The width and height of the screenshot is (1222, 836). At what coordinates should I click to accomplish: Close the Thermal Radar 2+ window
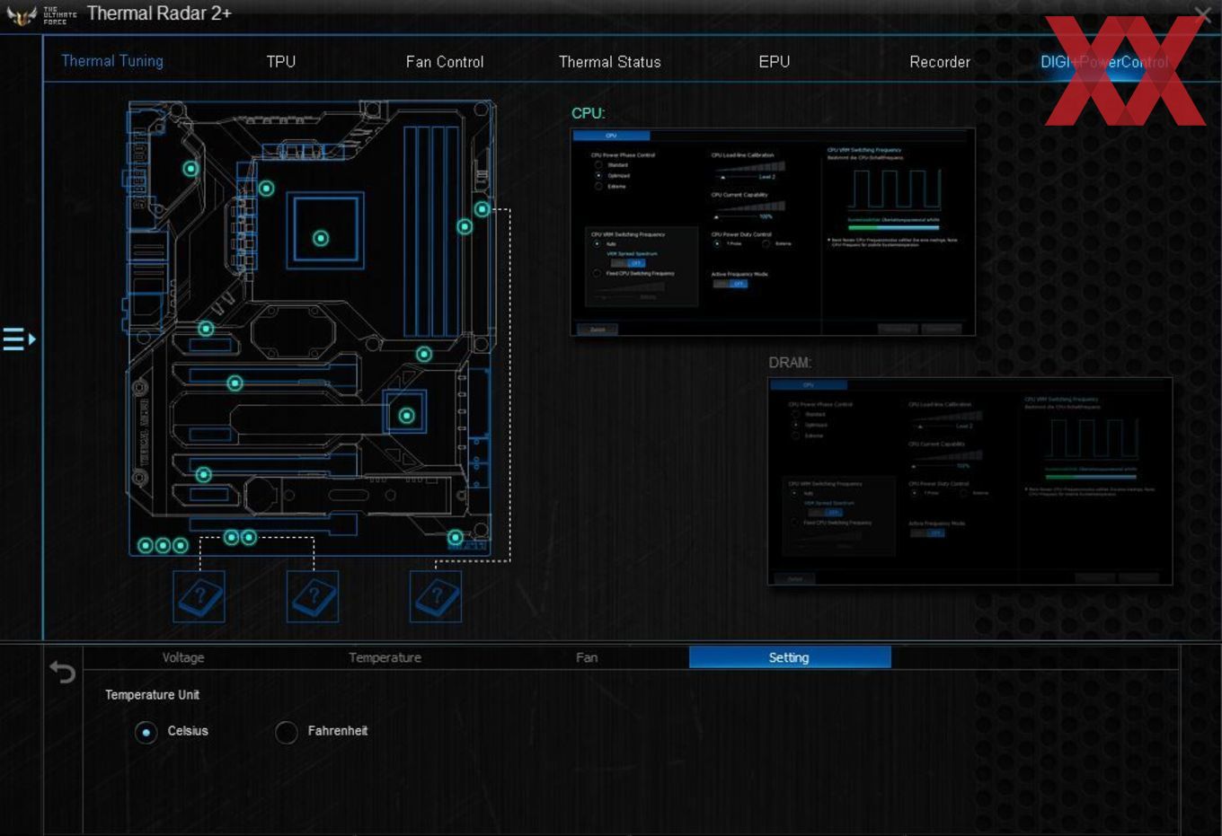click(1202, 13)
